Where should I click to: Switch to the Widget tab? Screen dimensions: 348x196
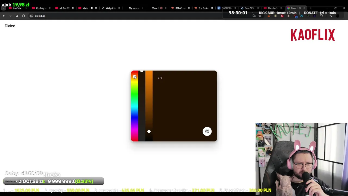click(x=110, y=8)
